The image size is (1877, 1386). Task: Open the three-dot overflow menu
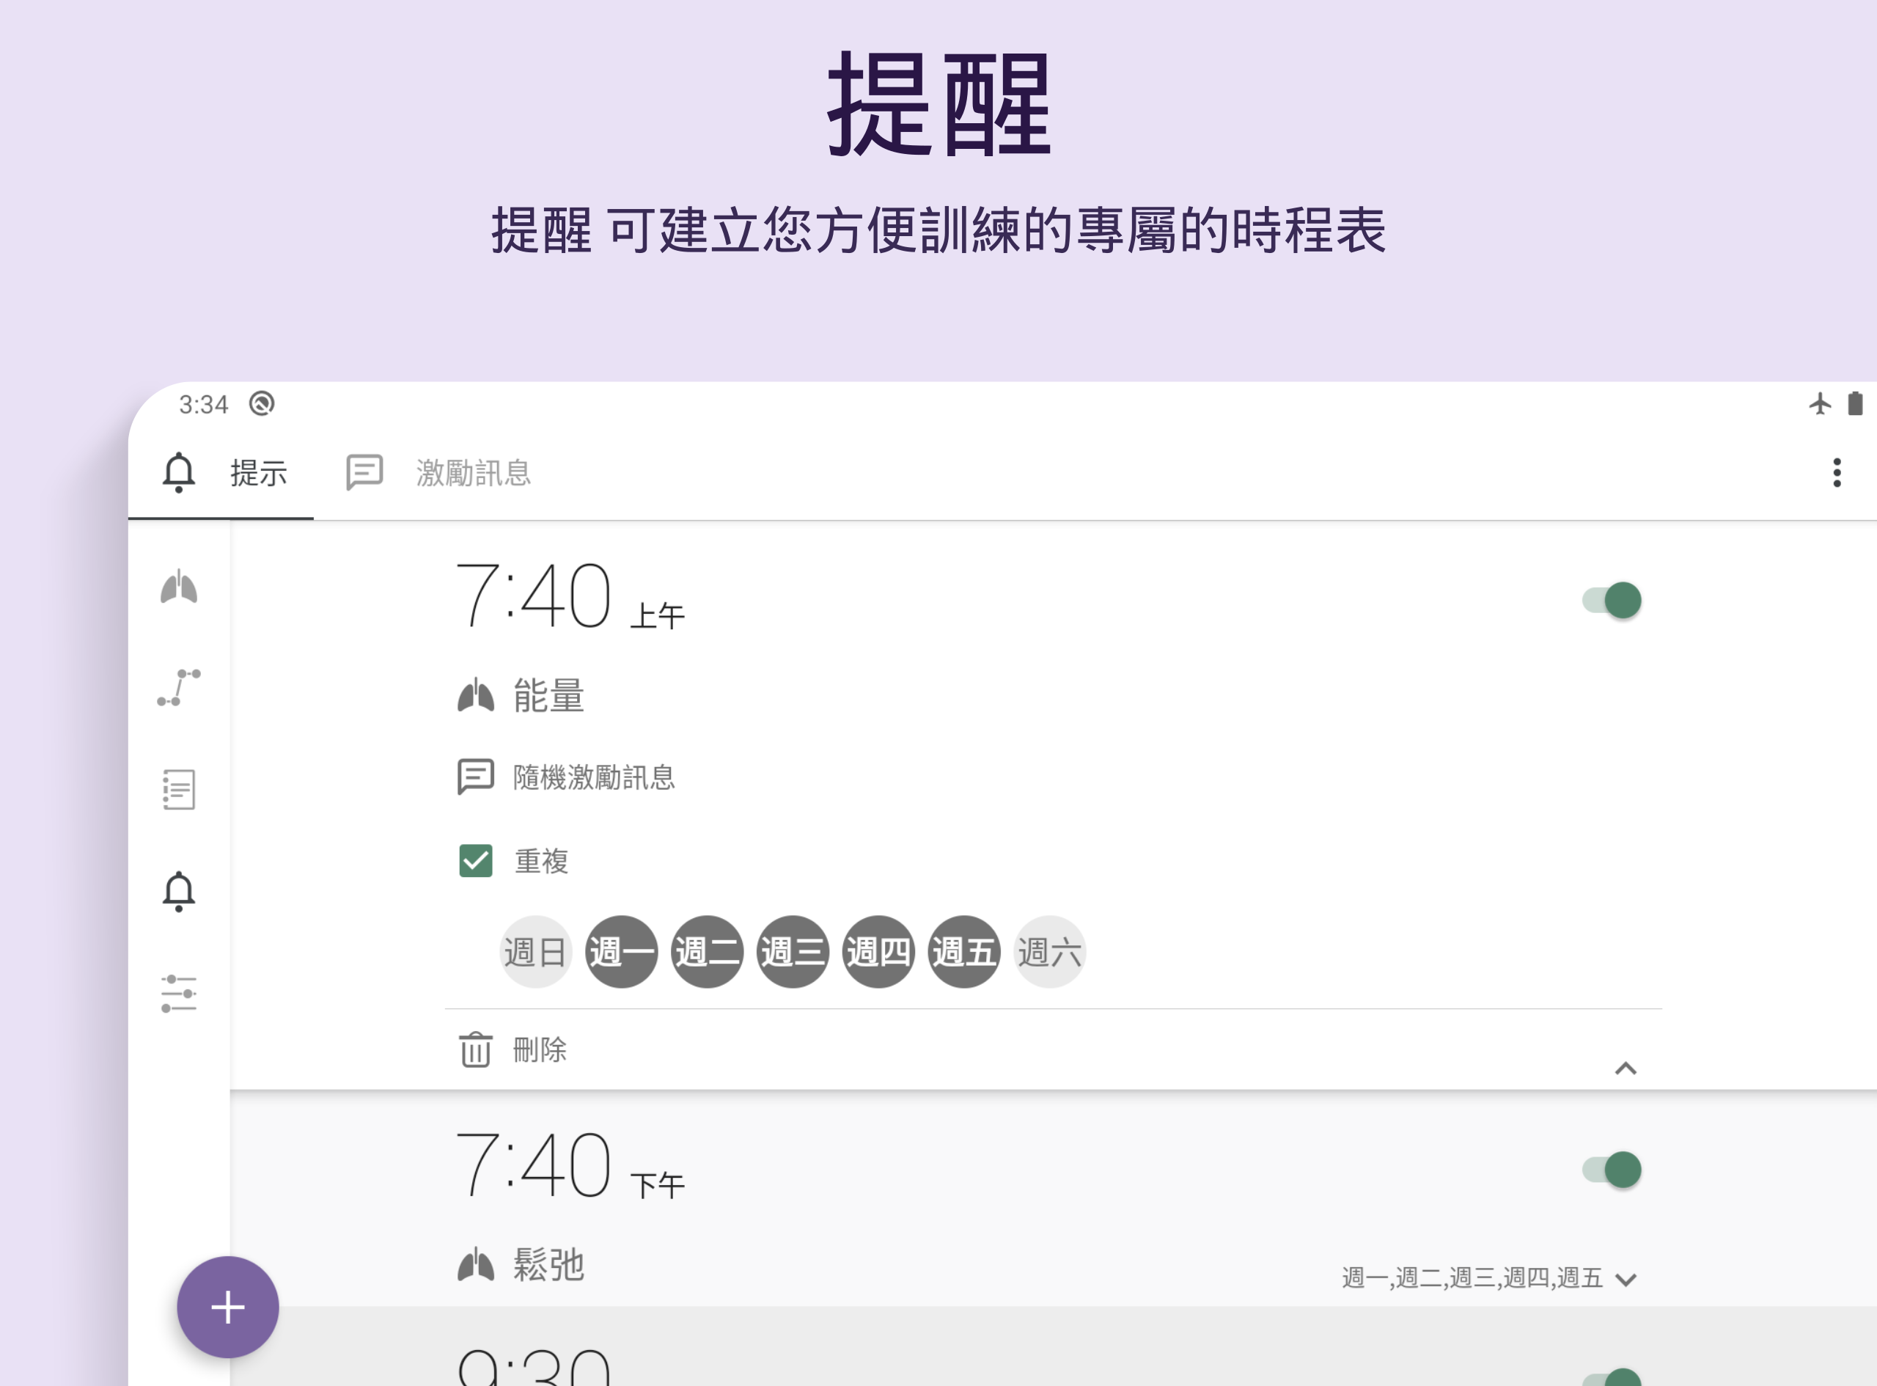[x=1837, y=472]
